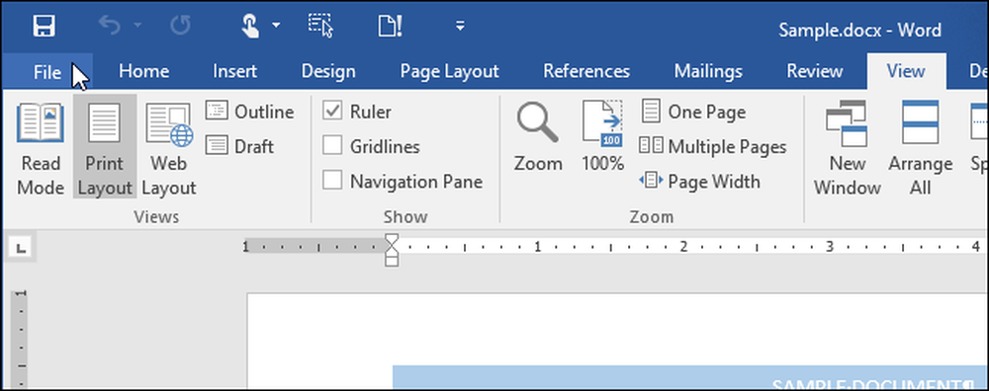The height and width of the screenshot is (391, 989).
Task: Open Customize Quick Access Toolbar dropdown
Action: click(x=461, y=27)
